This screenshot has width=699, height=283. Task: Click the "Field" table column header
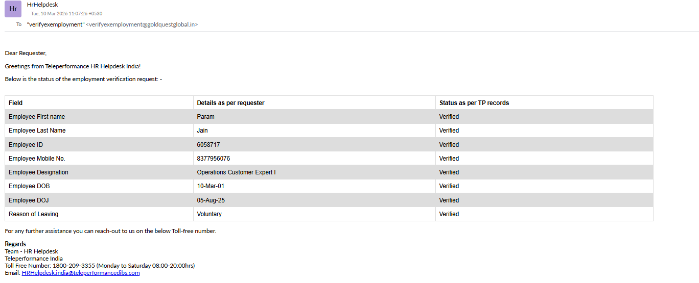click(16, 103)
